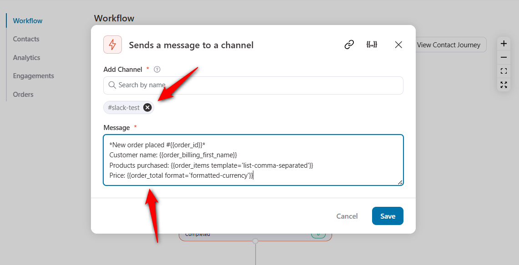This screenshot has width=519, height=265.
Task: Cancel the channel message configuration
Action: tap(347, 216)
